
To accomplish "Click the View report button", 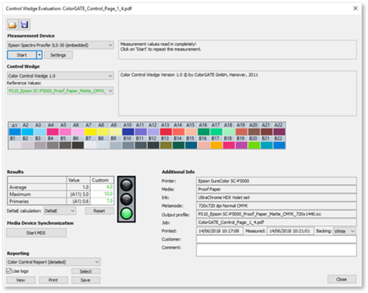I will (x=21, y=280).
